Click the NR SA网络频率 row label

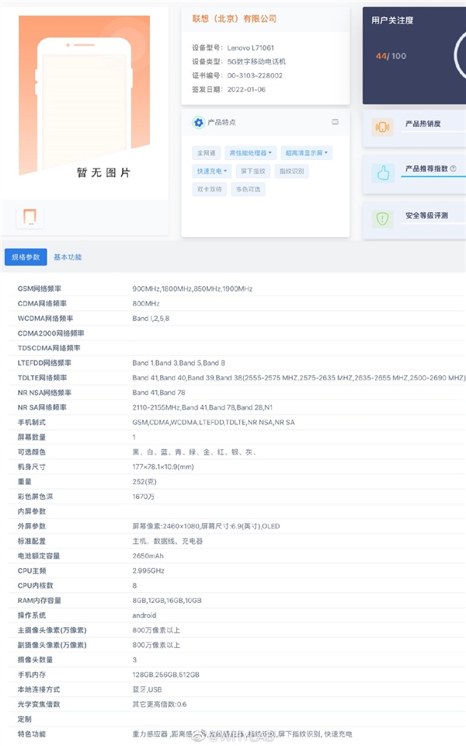[x=42, y=407]
